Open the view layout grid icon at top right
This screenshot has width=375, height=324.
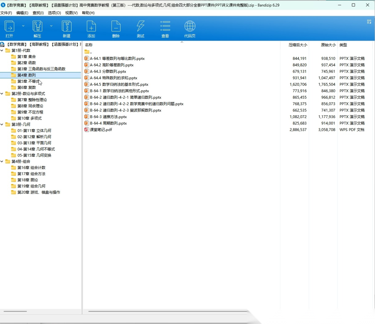(x=369, y=22)
